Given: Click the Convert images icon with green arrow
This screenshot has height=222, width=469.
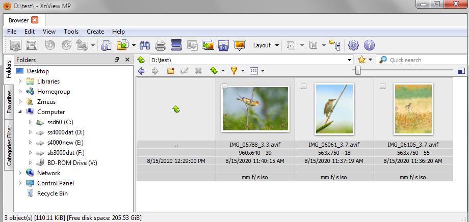Looking at the screenshot, I should (x=208, y=45).
